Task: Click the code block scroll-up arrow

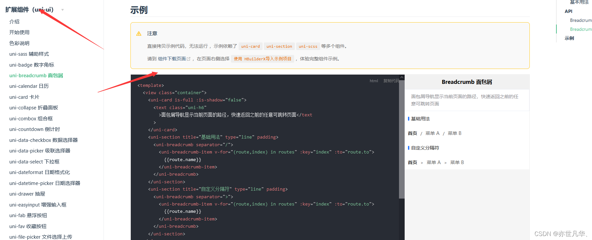Action: (x=402, y=78)
